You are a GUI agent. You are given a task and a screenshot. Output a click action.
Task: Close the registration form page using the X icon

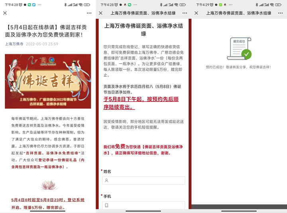(101, 13)
